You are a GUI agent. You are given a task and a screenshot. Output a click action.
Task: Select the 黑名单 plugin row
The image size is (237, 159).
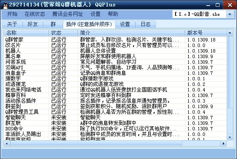tap(115, 56)
